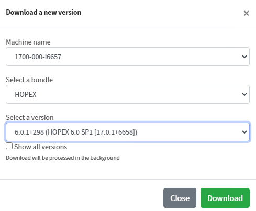Screen dimensions: 256x211
Task: Open the Select a version dropdown
Action: (x=128, y=132)
